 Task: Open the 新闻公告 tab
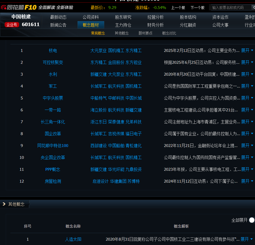[x=58, y=25]
